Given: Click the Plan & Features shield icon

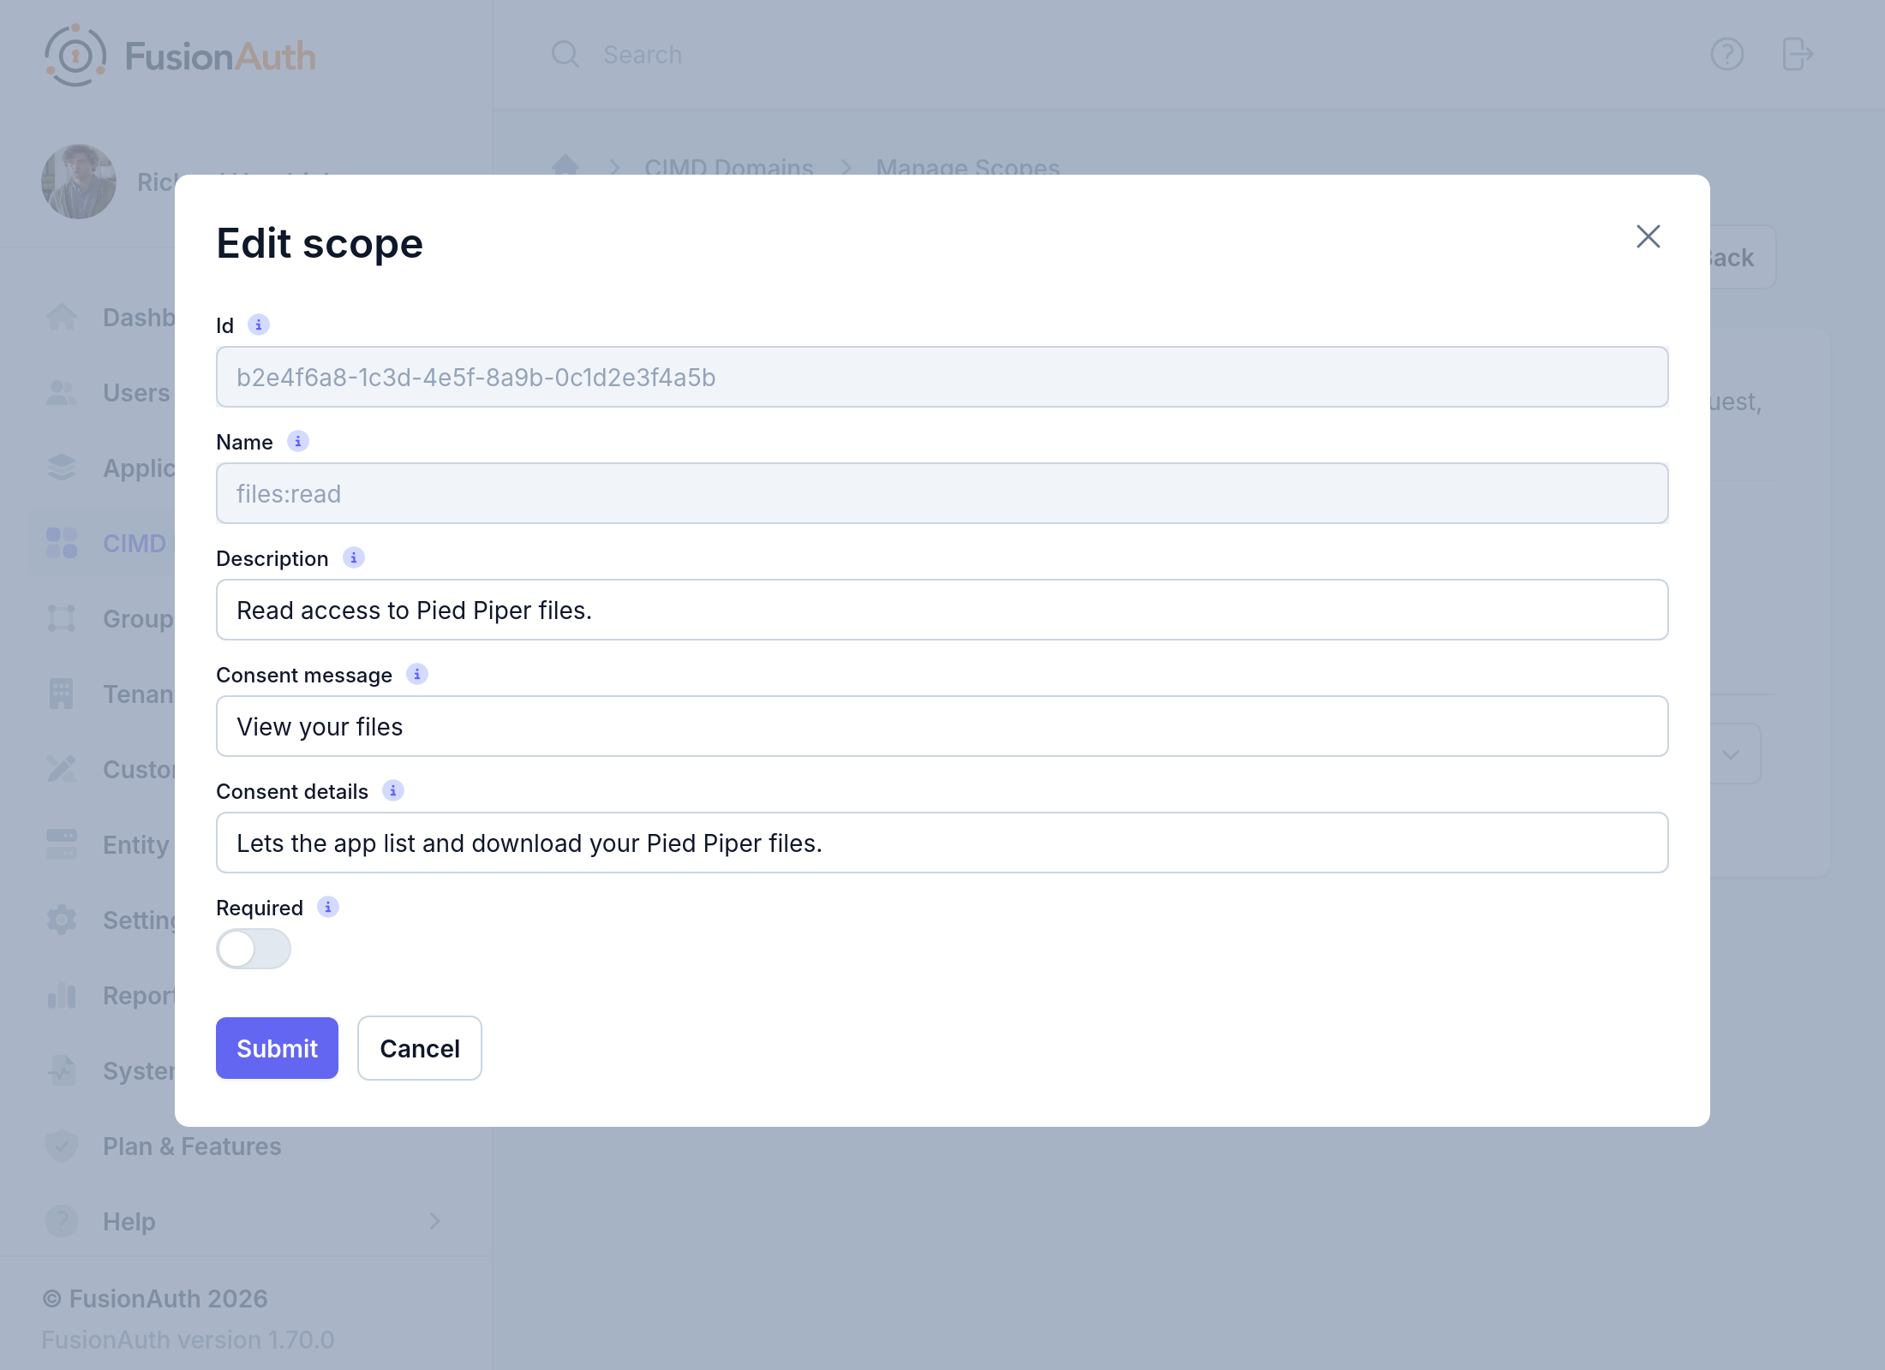Looking at the screenshot, I should coord(62,1147).
